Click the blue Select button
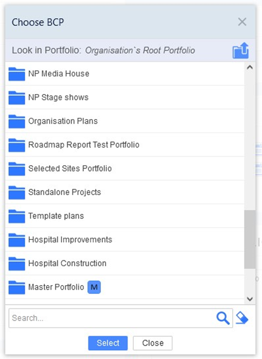 click(x=108, y=343)
